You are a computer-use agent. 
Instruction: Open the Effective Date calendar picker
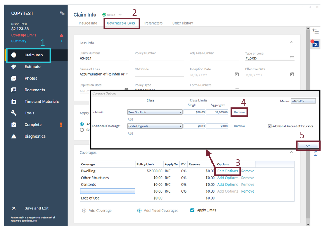(292, 74)
